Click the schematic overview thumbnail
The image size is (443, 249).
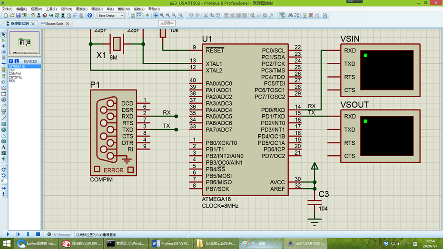[24, 43]
